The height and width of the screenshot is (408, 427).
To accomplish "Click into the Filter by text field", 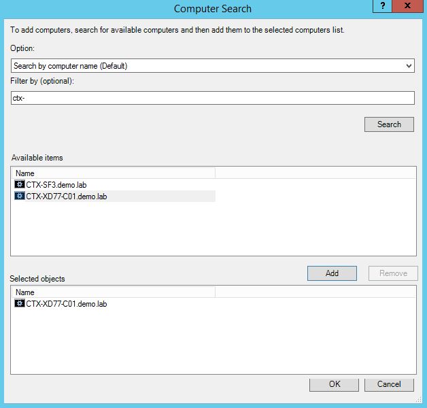I will pos(212,98).
